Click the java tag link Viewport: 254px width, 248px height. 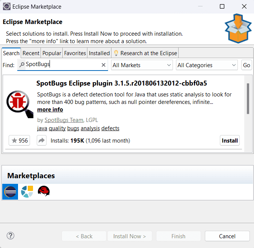click(42, 128)
